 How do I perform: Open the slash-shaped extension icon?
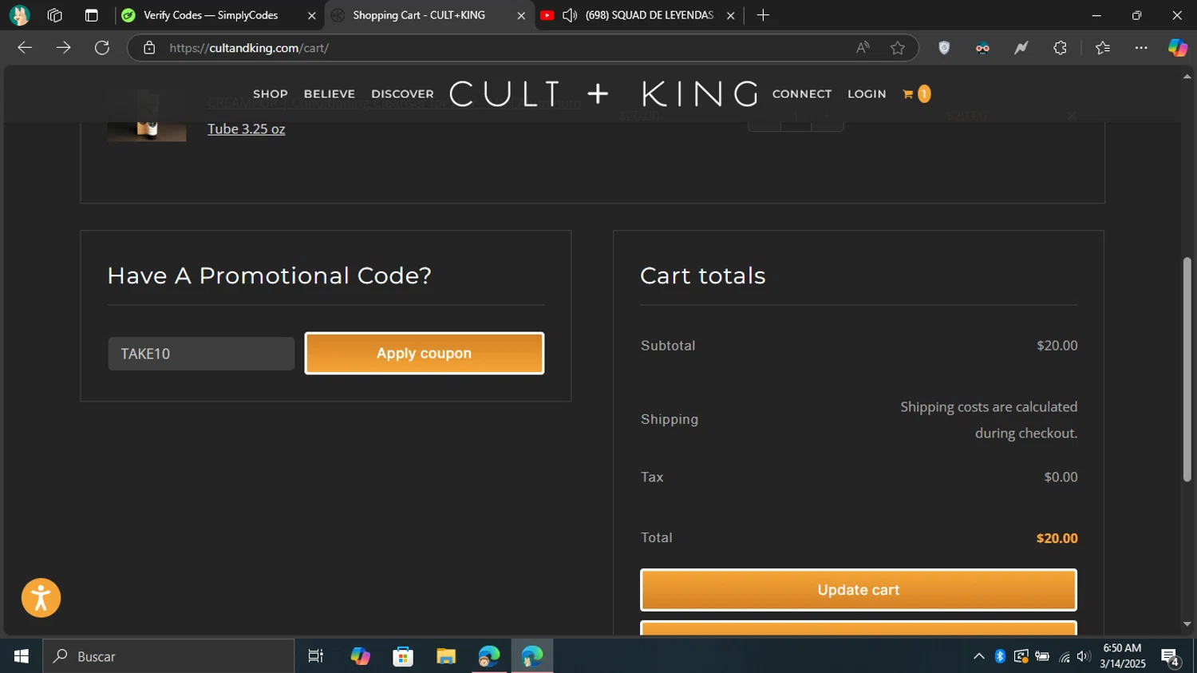coord(1021,48)
